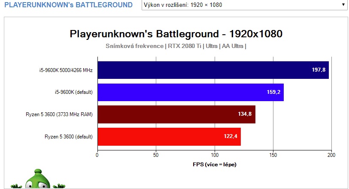Click the axis tick label 200

click(x=331, y=155)
